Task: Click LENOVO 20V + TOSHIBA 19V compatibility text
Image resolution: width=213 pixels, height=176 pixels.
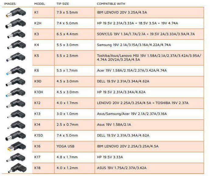Action: click(143, 103)
